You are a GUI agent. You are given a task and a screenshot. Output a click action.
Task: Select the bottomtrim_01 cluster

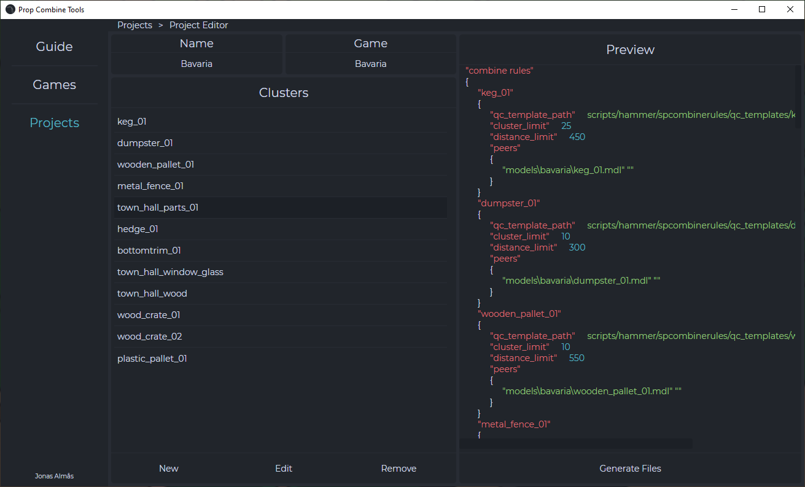(279, 251)
